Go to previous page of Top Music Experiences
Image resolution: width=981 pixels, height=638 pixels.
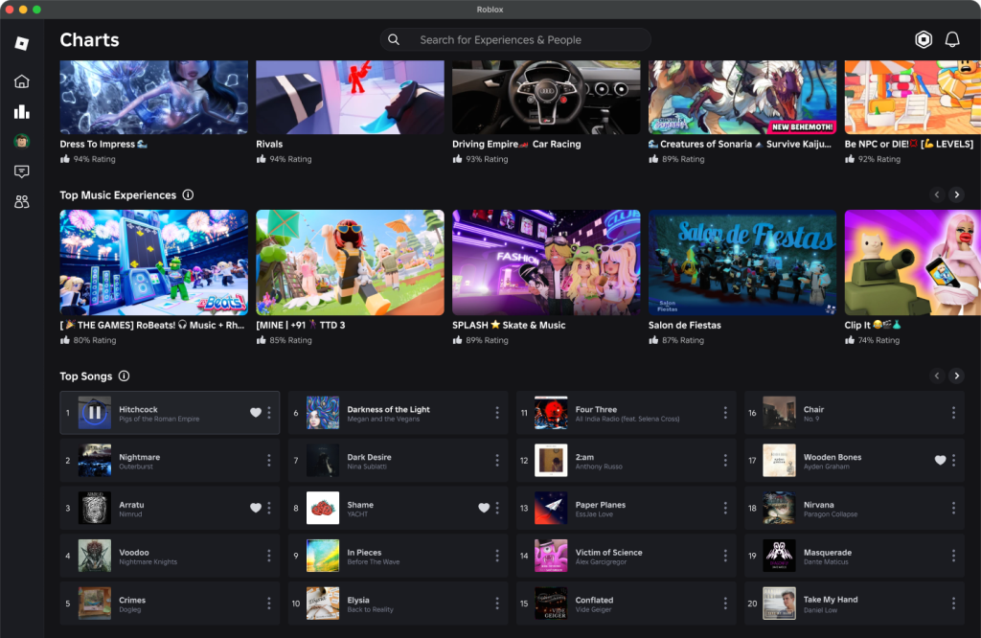[937, 194]
